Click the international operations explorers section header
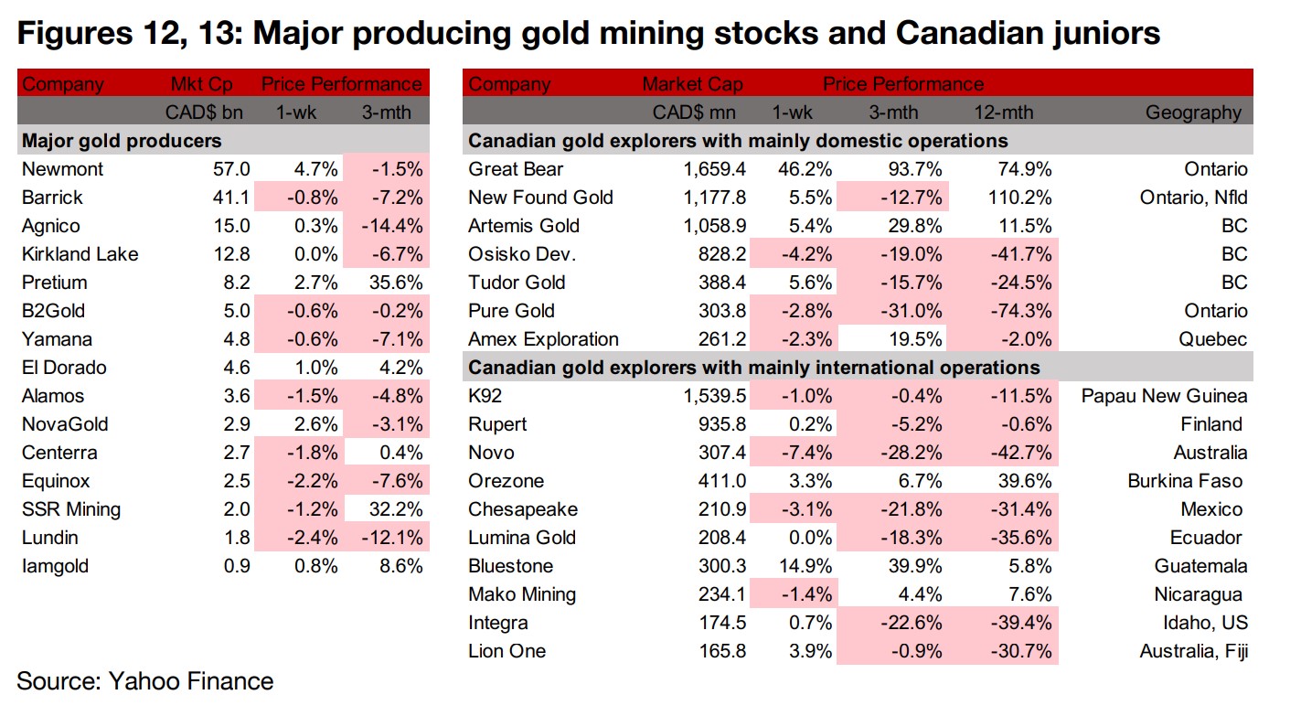Screen dimensions: 1301x716 [754, 368]
